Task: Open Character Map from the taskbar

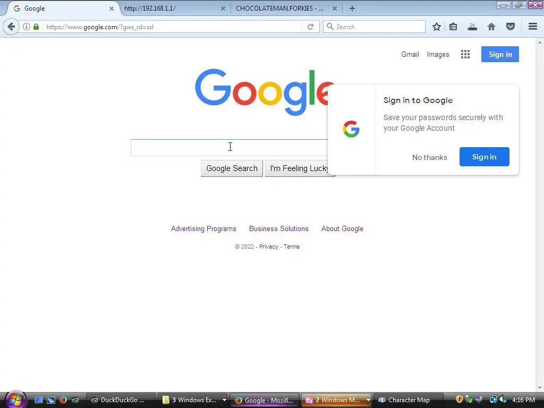Action: (408, 400)
